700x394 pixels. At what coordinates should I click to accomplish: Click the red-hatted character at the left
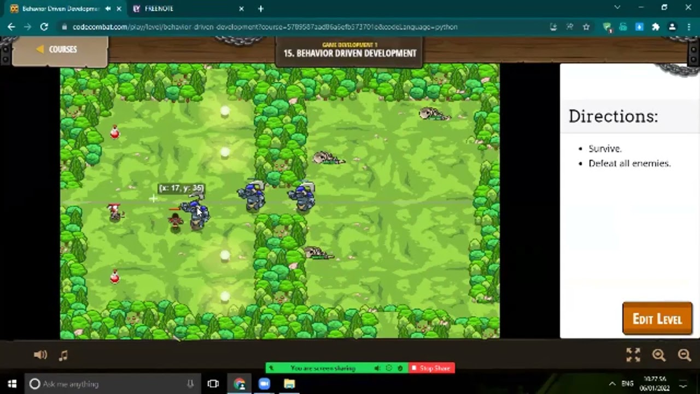[114, 212]
